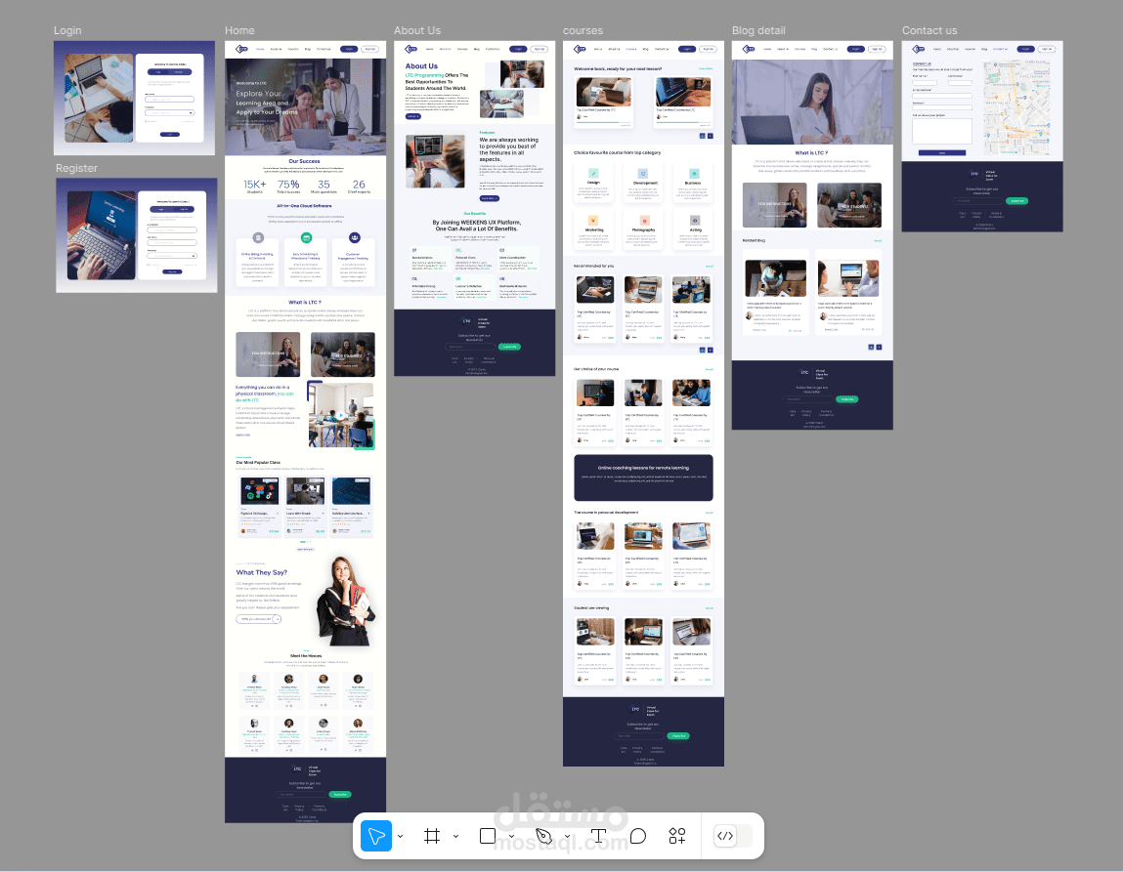Expand Move tool options chevron
Screen dimensions: 1123x872
tap(401, 836)
